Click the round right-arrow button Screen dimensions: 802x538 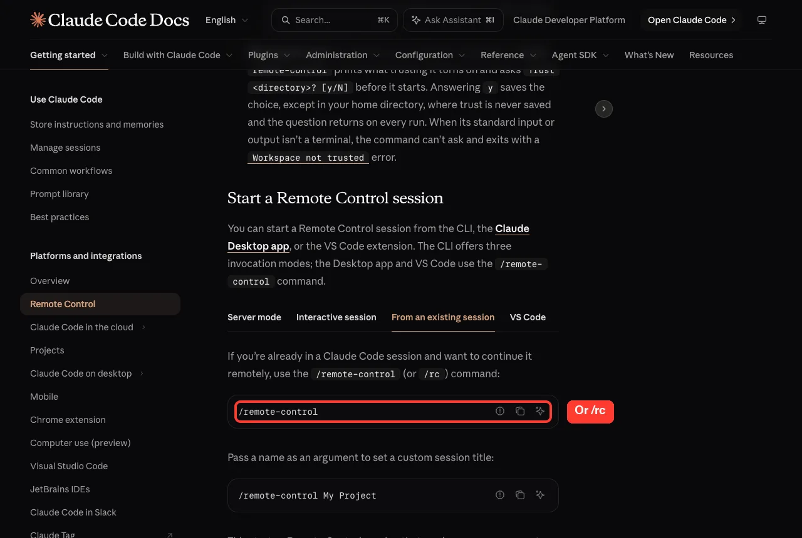click(604, 109)
